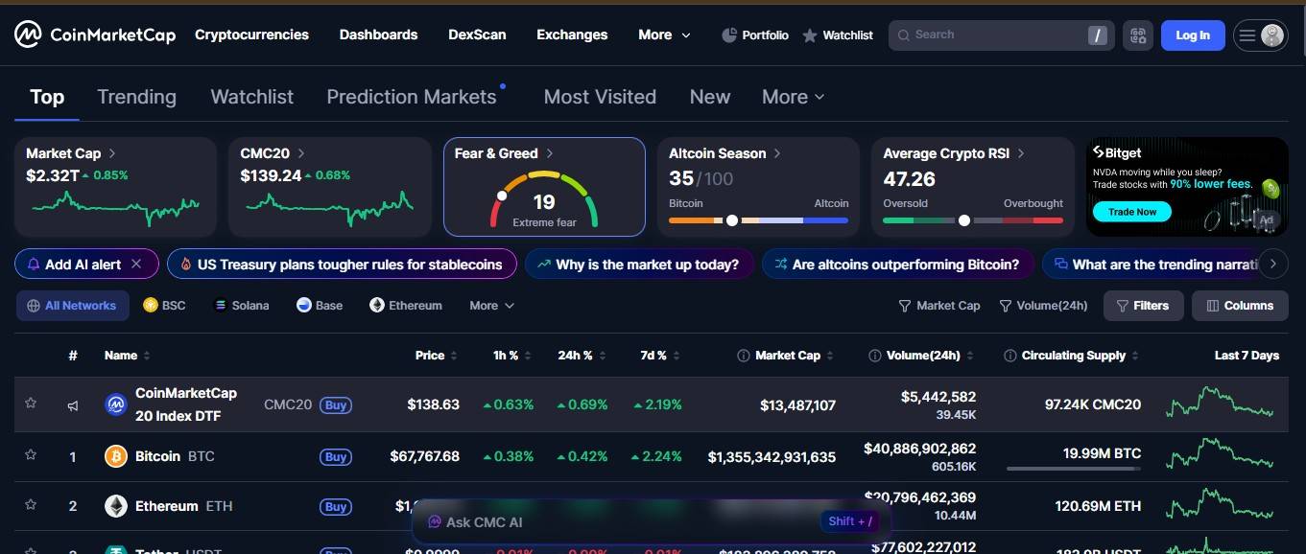Filter the table by Ethereum network
The height and width of the screenshot is (554, 1306).
click(x=405, y=305)
